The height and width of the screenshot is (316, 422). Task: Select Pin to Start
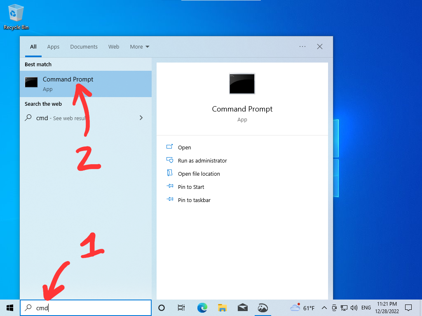[191, 187]
